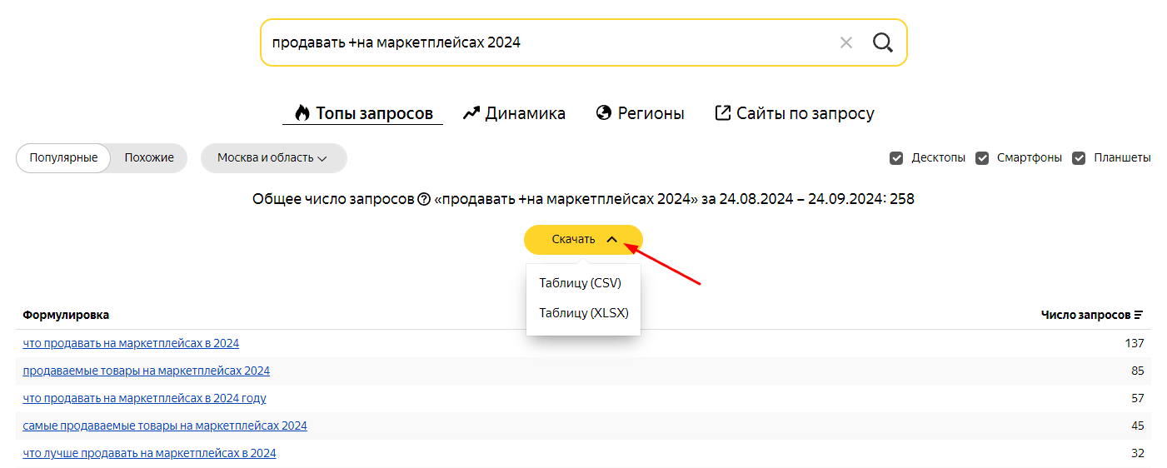
Task: Open the Москва и область region dropdown
Action: coord(273,157)
